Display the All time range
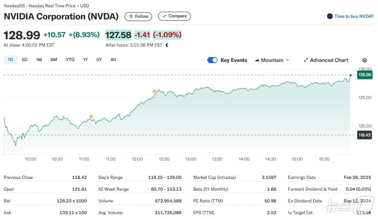 tap(113, 60)
